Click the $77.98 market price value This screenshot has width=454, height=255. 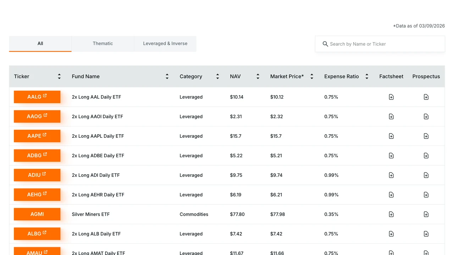[278, 214]
